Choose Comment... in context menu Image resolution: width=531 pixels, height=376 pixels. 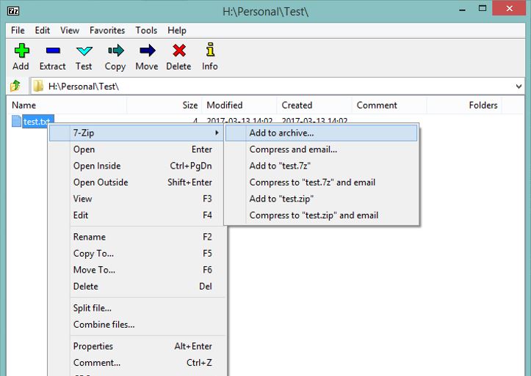[x=137, y=363]
